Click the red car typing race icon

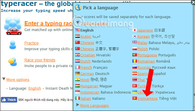(14, 32)
